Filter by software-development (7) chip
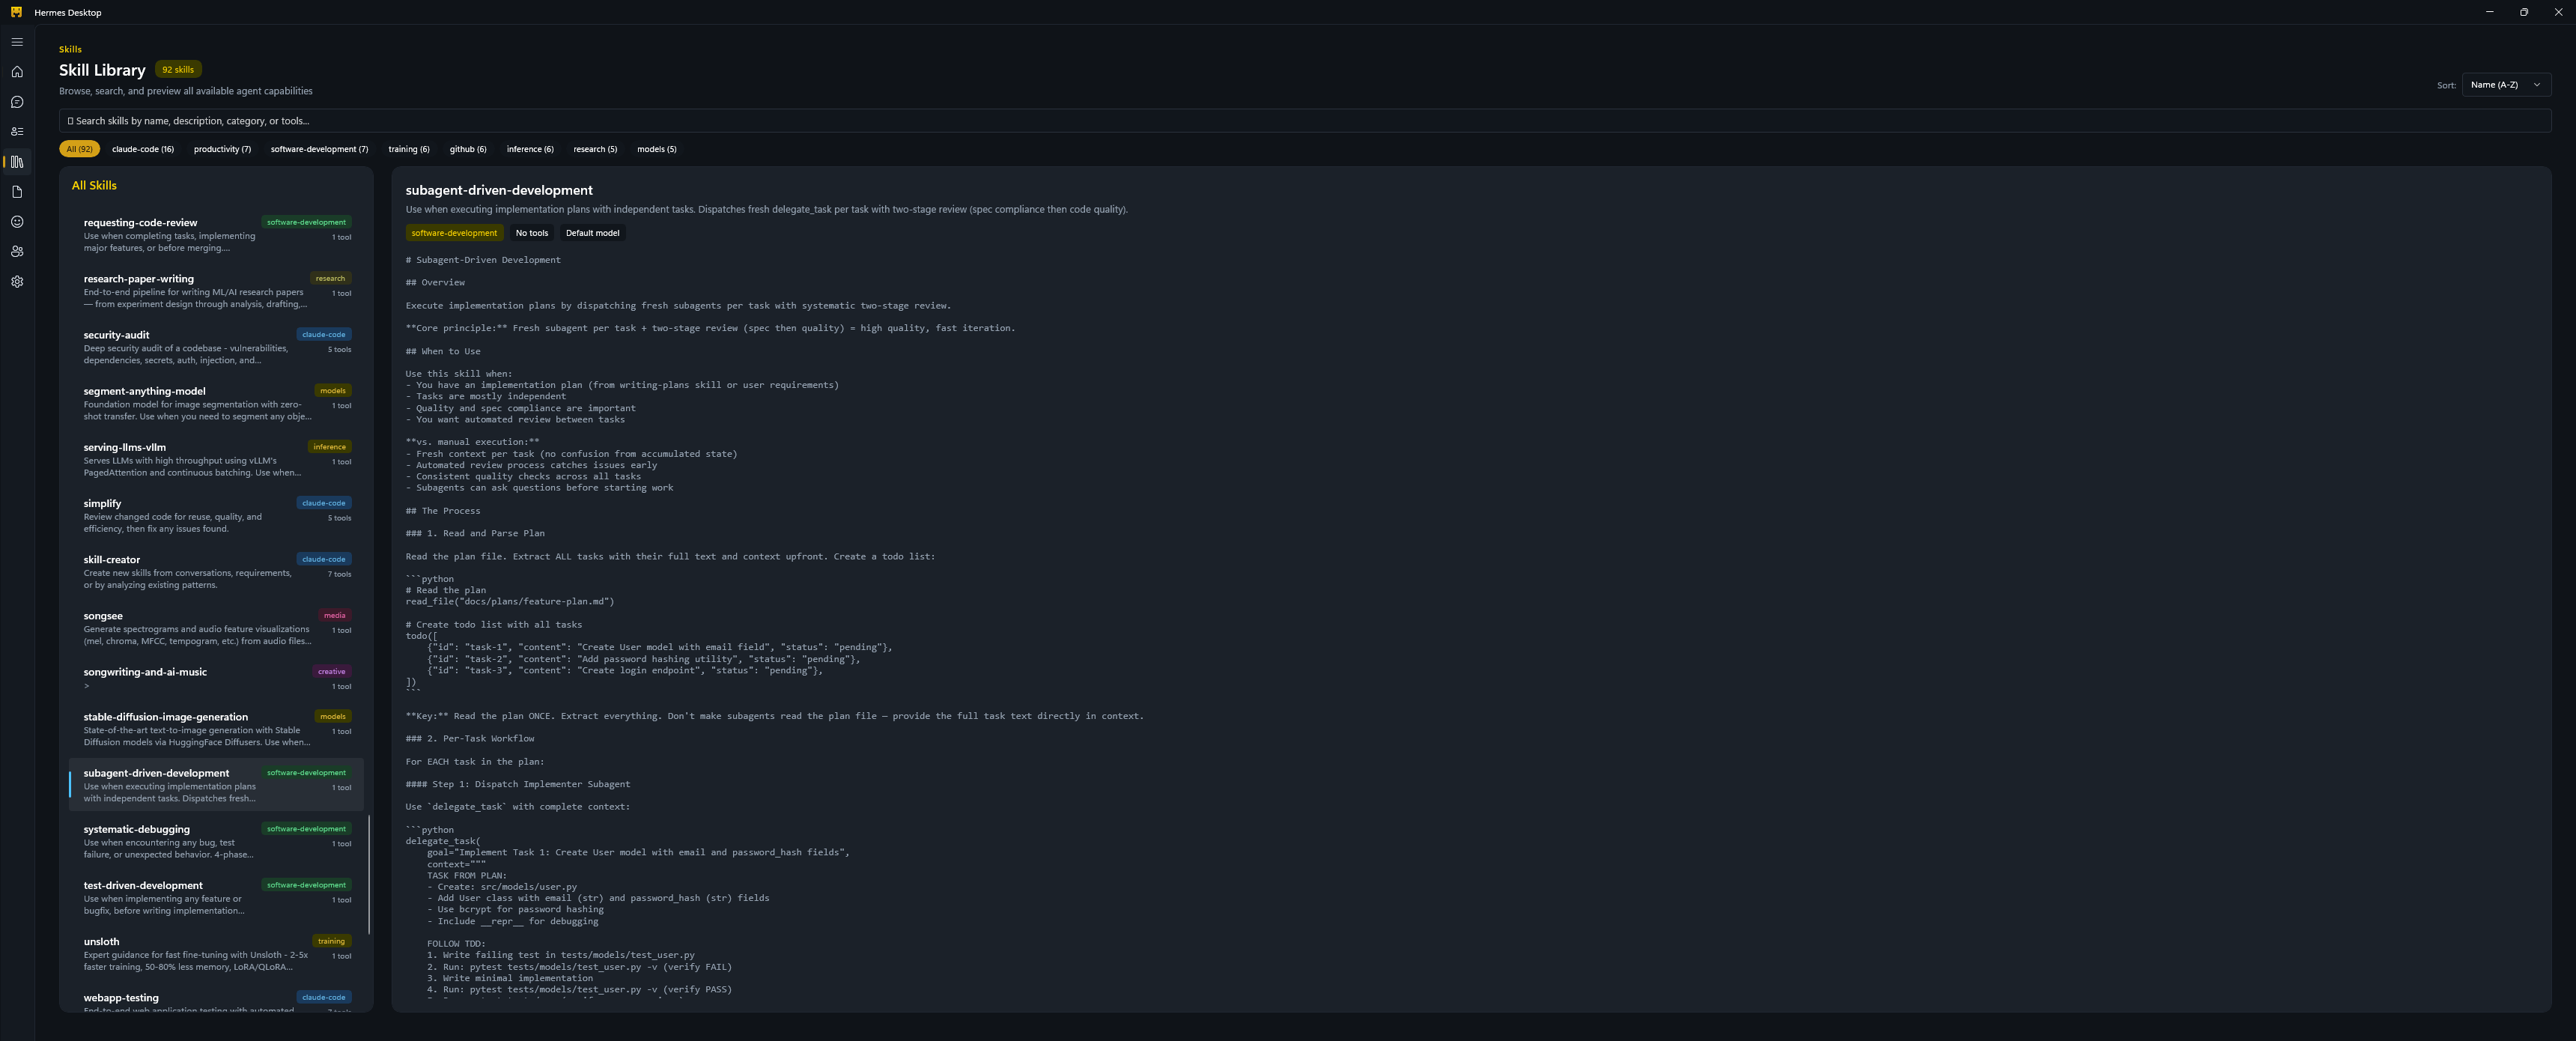 pos(319,149)
